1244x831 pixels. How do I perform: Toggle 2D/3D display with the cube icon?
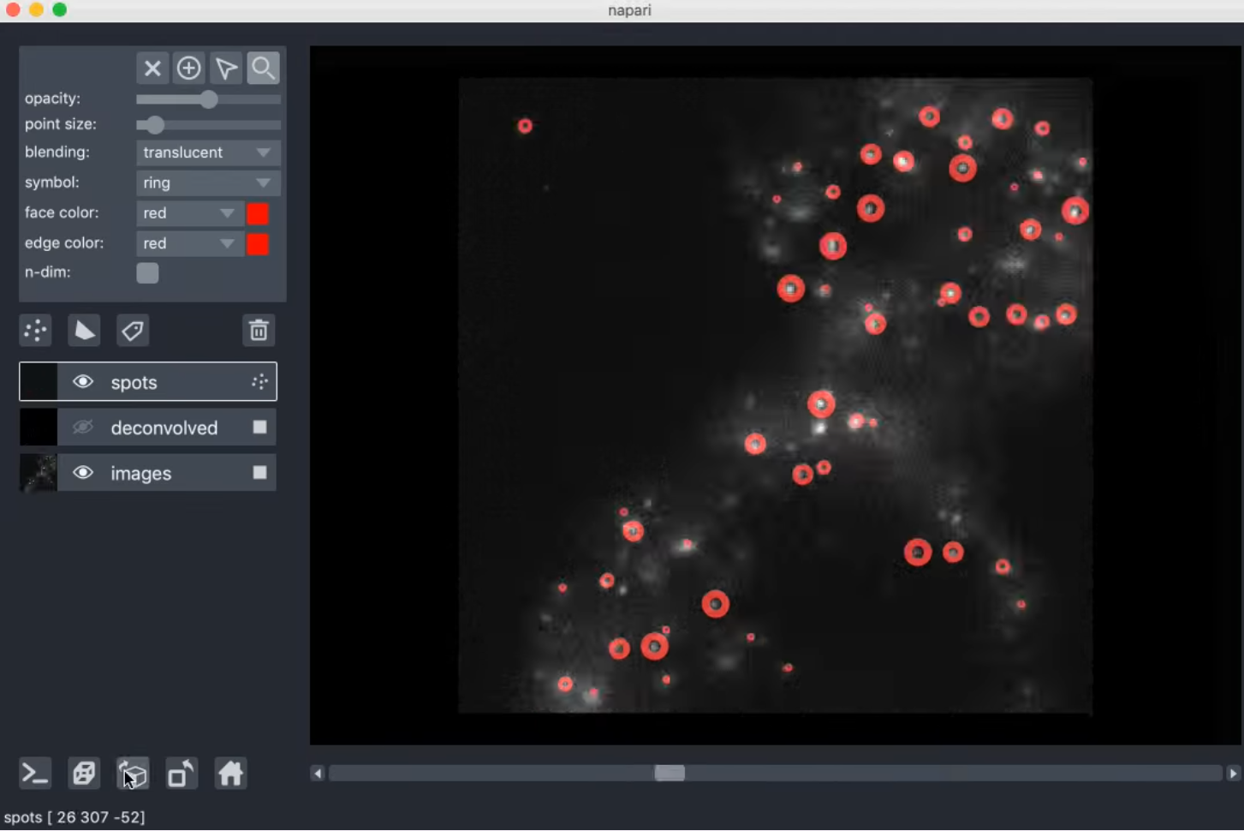[x=133, y=773]
